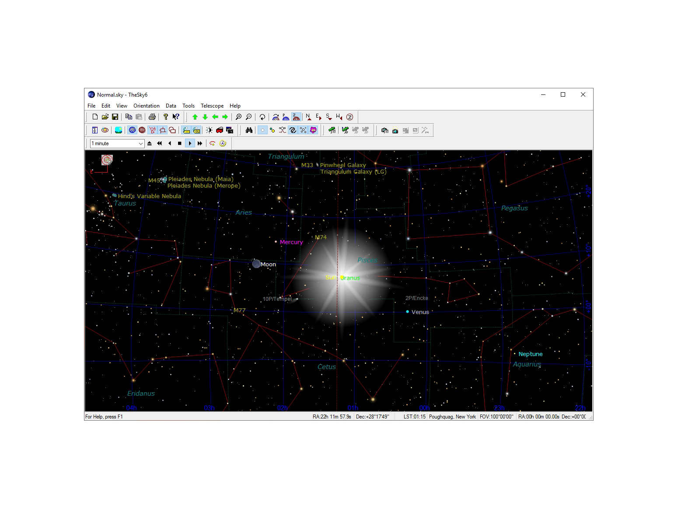Viewport: 678px width, 509px height.
Task: Click the telescope-on-tripod link icon
Action: tap(346, 130)
